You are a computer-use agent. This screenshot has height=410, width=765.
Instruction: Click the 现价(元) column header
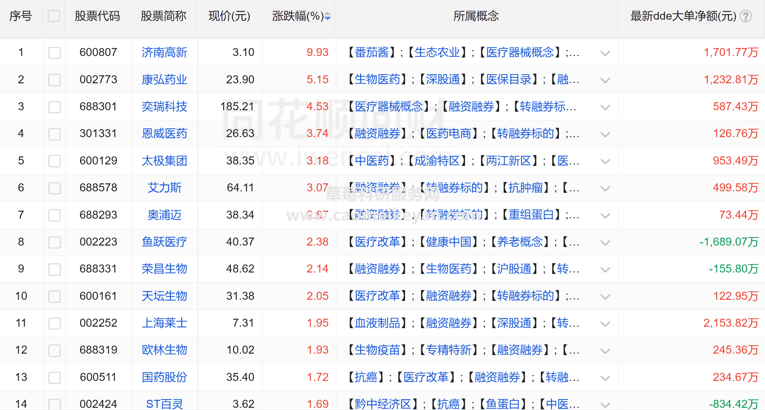coord(229,16)
